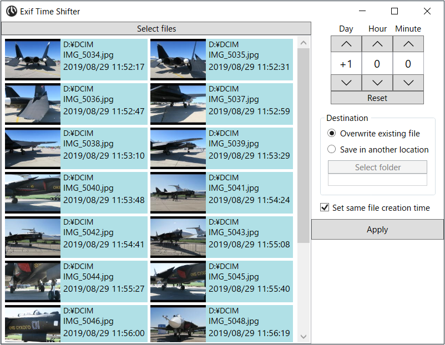Select the IMG_5034.jpg thumbnail
The image size is (445, 345).
(x=33, y=59)
